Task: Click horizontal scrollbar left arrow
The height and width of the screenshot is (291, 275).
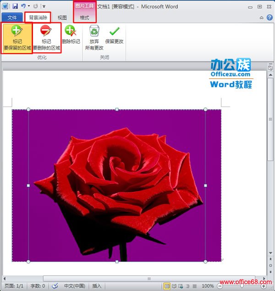Action: click(5, 279)
